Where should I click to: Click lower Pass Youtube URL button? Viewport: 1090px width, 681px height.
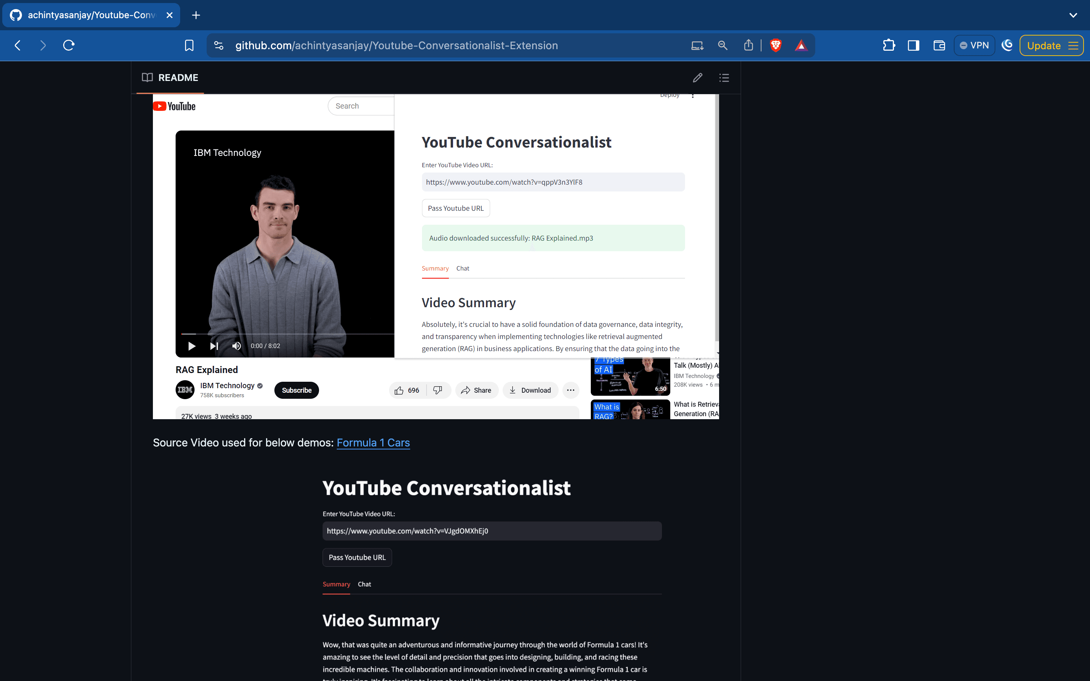click(357, 558)
